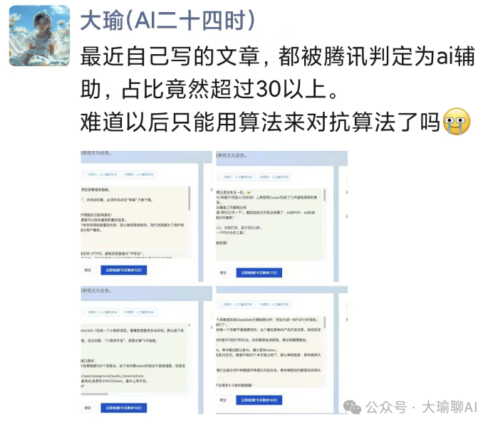Click horizontal scrollbar under bottom-left text box
This screenshot has height=427, width=493.
coord(94,394)
